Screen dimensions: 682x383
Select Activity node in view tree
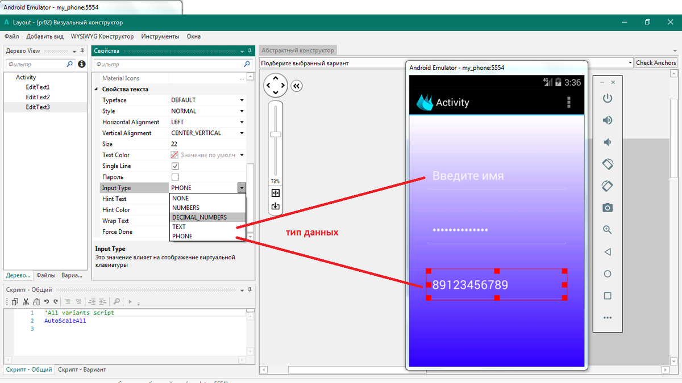point(26,78)
